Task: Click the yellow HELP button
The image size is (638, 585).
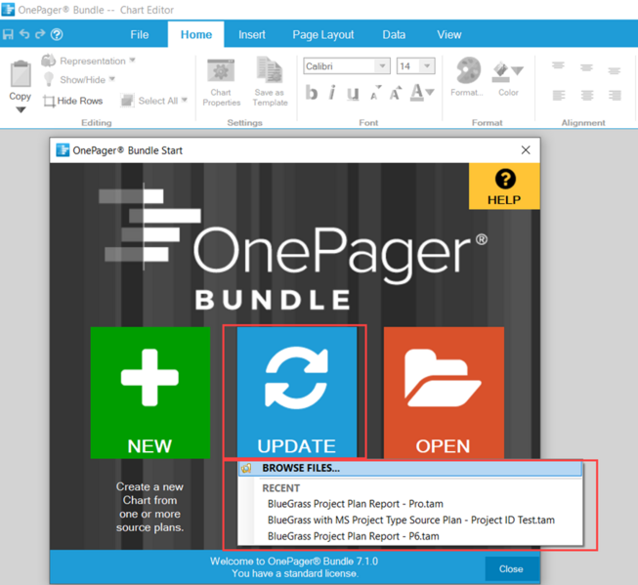Action: click(504, 187)
